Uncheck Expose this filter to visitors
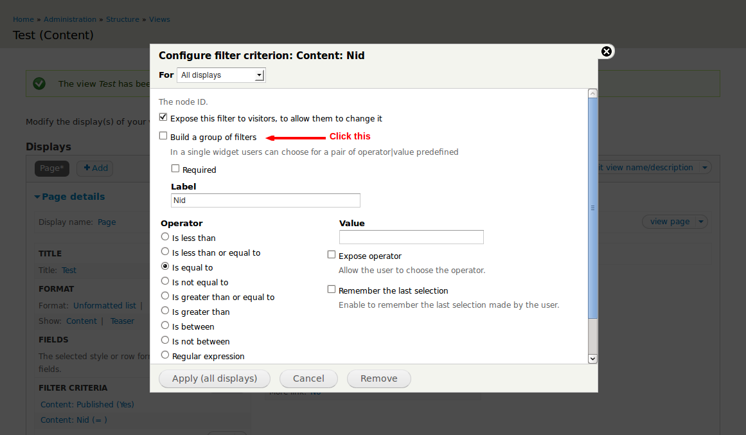Viewport: 746px width, 435px height. 163,118
